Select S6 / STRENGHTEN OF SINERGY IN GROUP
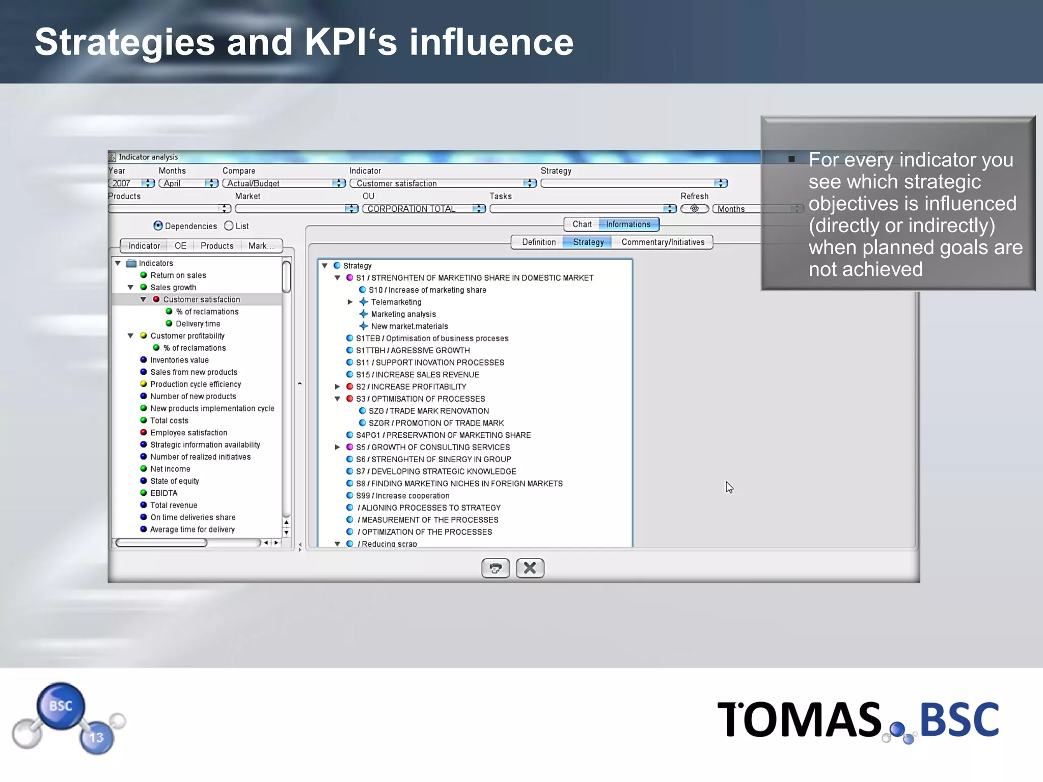 click(433, 459)
